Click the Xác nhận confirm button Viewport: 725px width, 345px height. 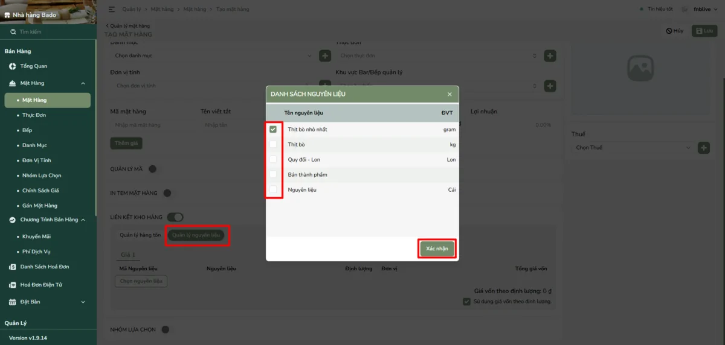pyautogui.click(x=437, y=248)
